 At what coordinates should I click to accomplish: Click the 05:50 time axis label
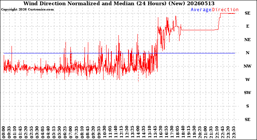[60, 132]
